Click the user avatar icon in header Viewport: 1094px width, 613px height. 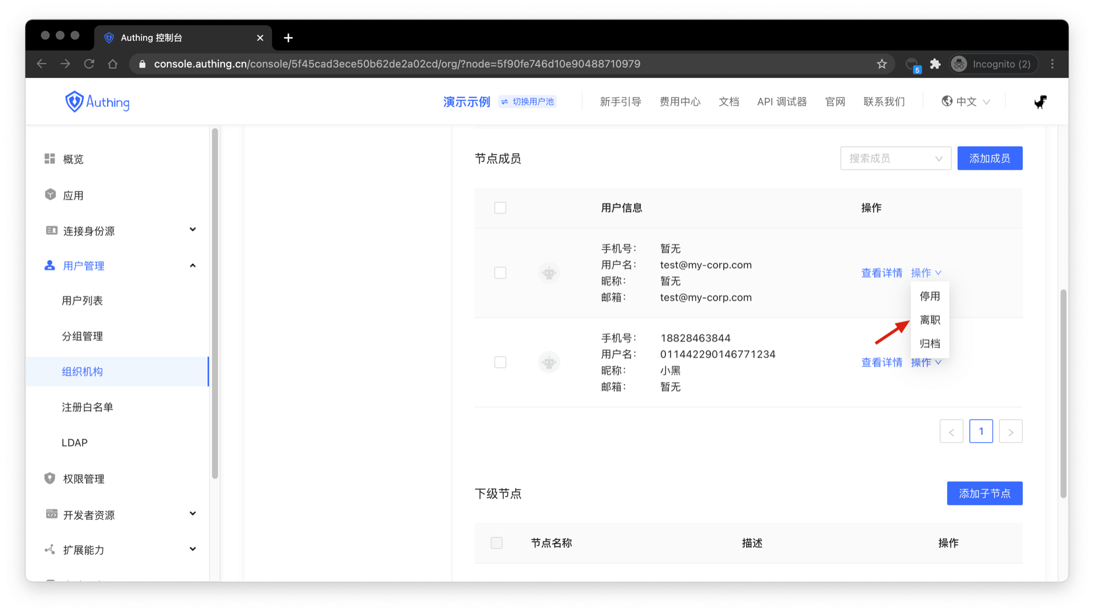[x=1040, y=102]
